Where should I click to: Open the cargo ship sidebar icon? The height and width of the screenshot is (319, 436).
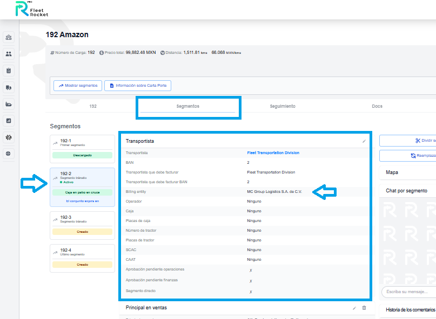click(9, 105)
